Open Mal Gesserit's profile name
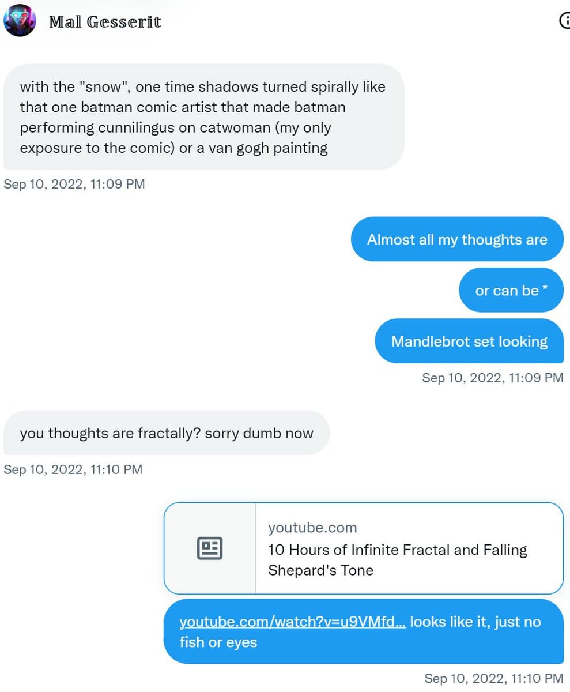Screen dimensions: 570x692 105,22
